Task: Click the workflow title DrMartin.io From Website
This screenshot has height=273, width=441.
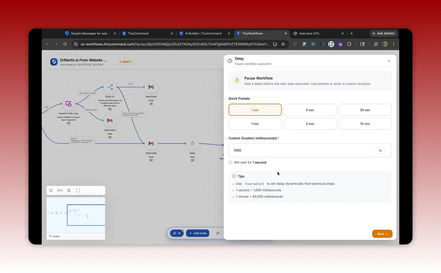Action: pyautogui.click(x=83, y=60)
